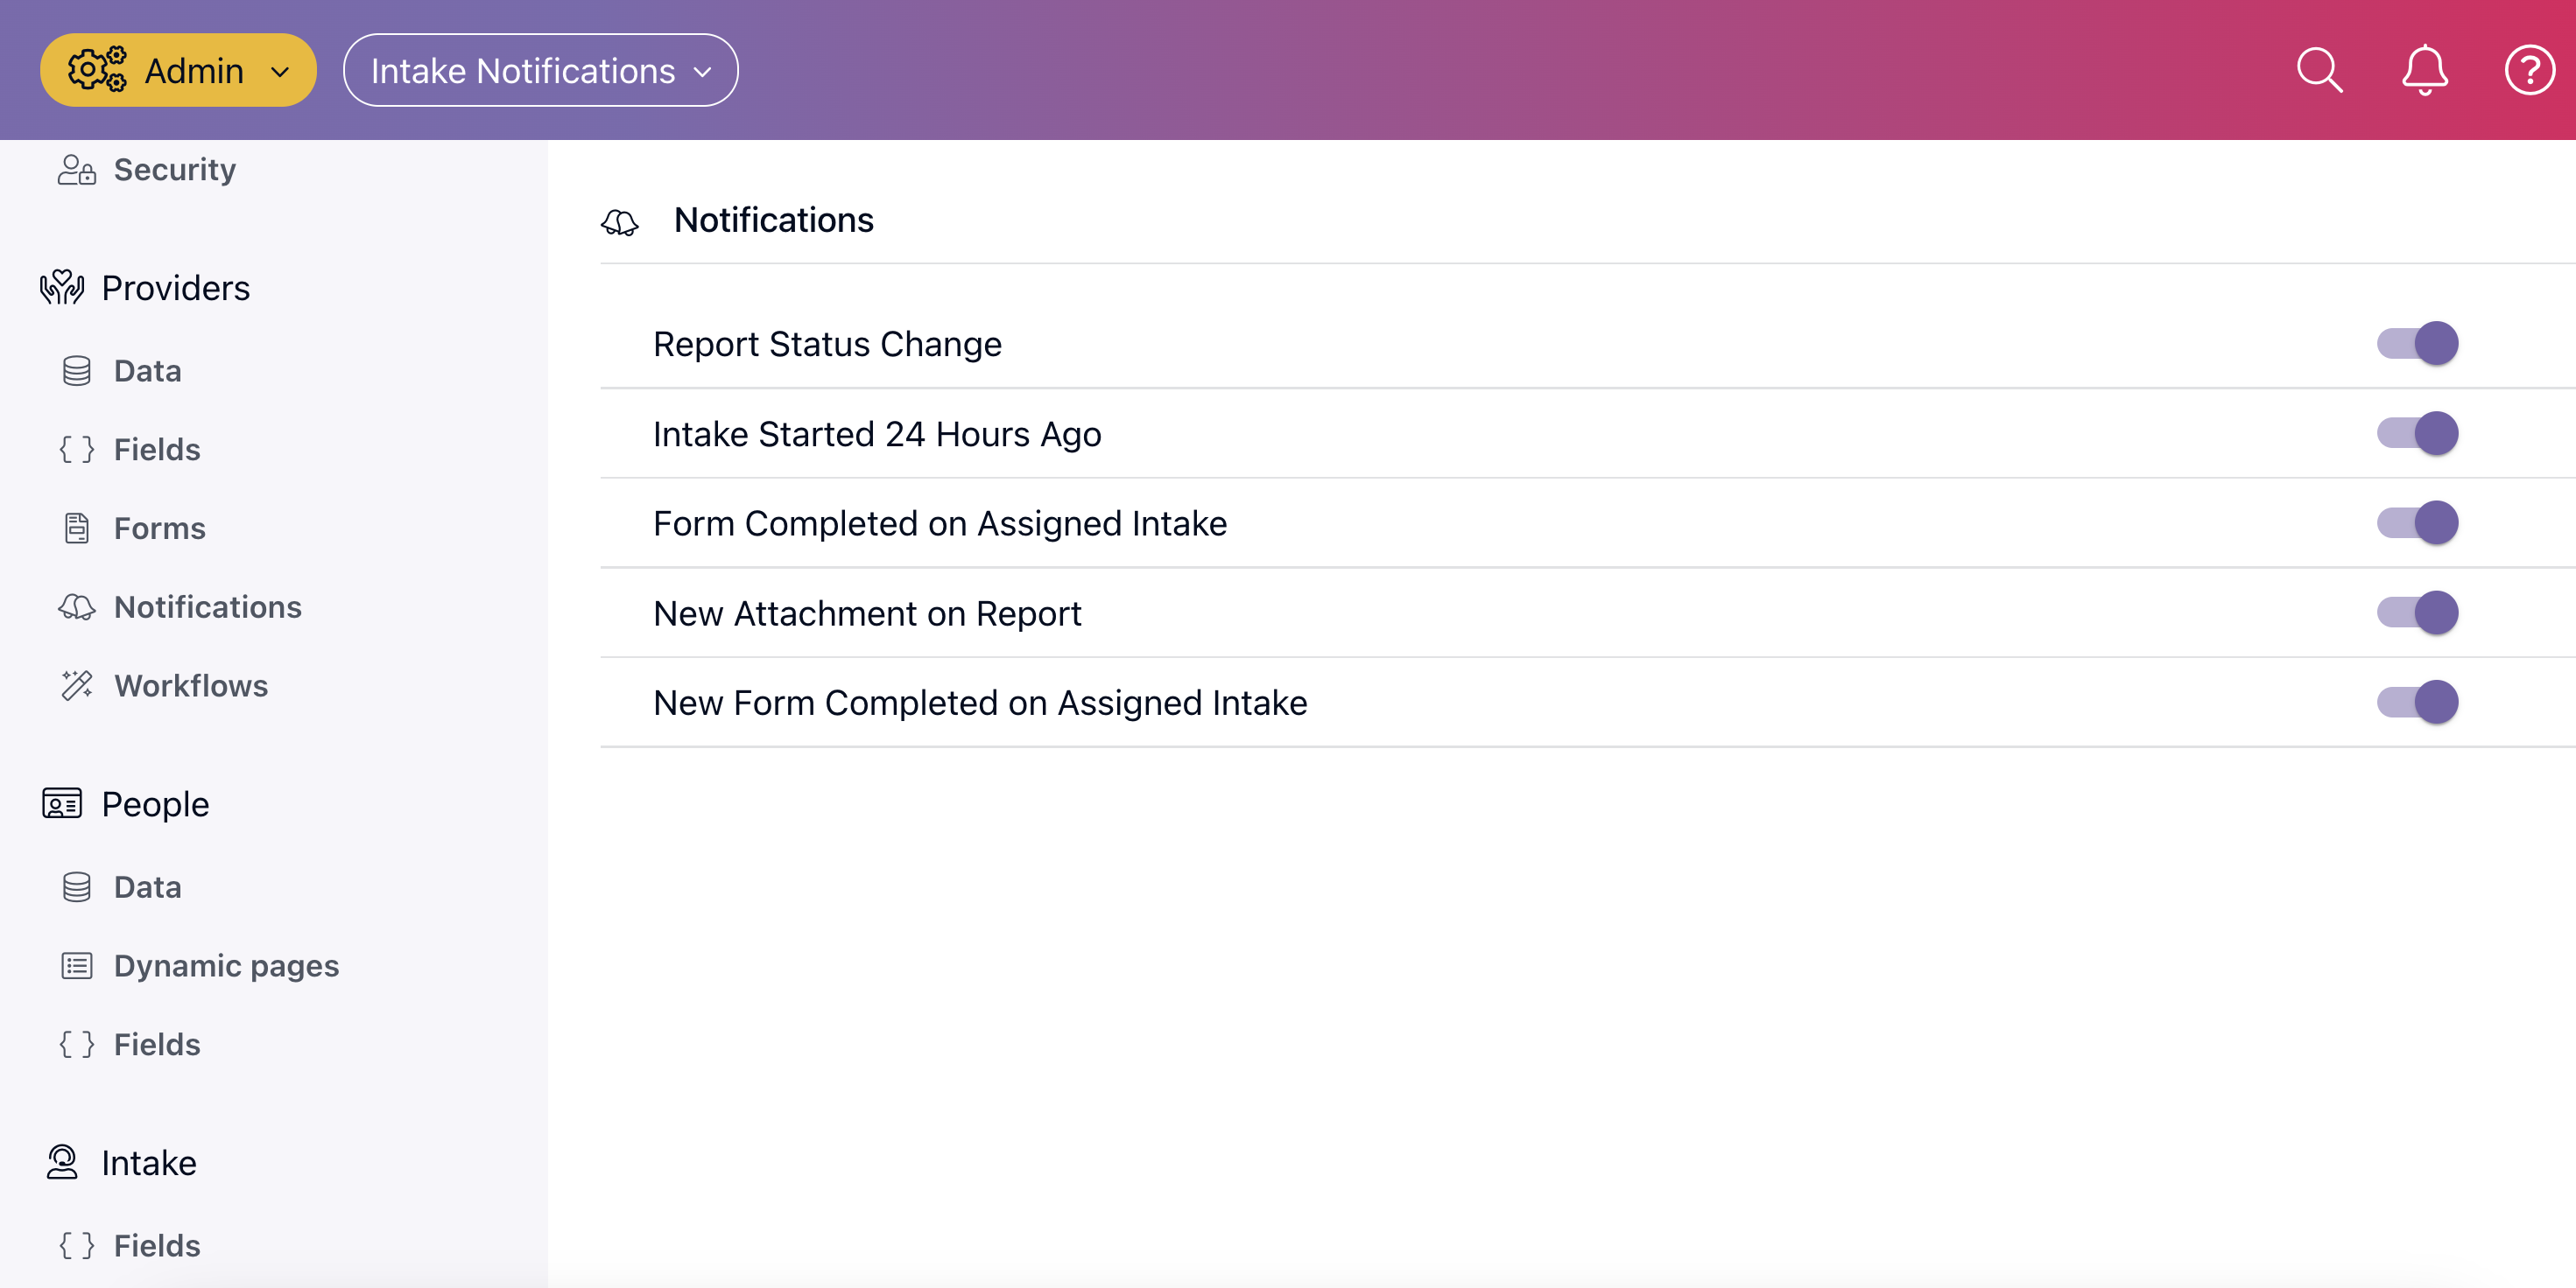Open the Security settings icon

point(75,170)
